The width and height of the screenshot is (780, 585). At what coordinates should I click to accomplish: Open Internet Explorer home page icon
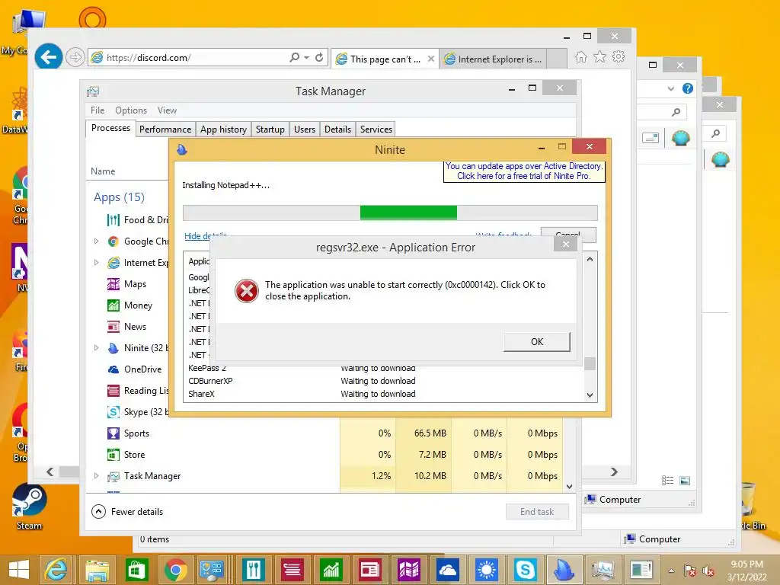[x=580, y=56]
